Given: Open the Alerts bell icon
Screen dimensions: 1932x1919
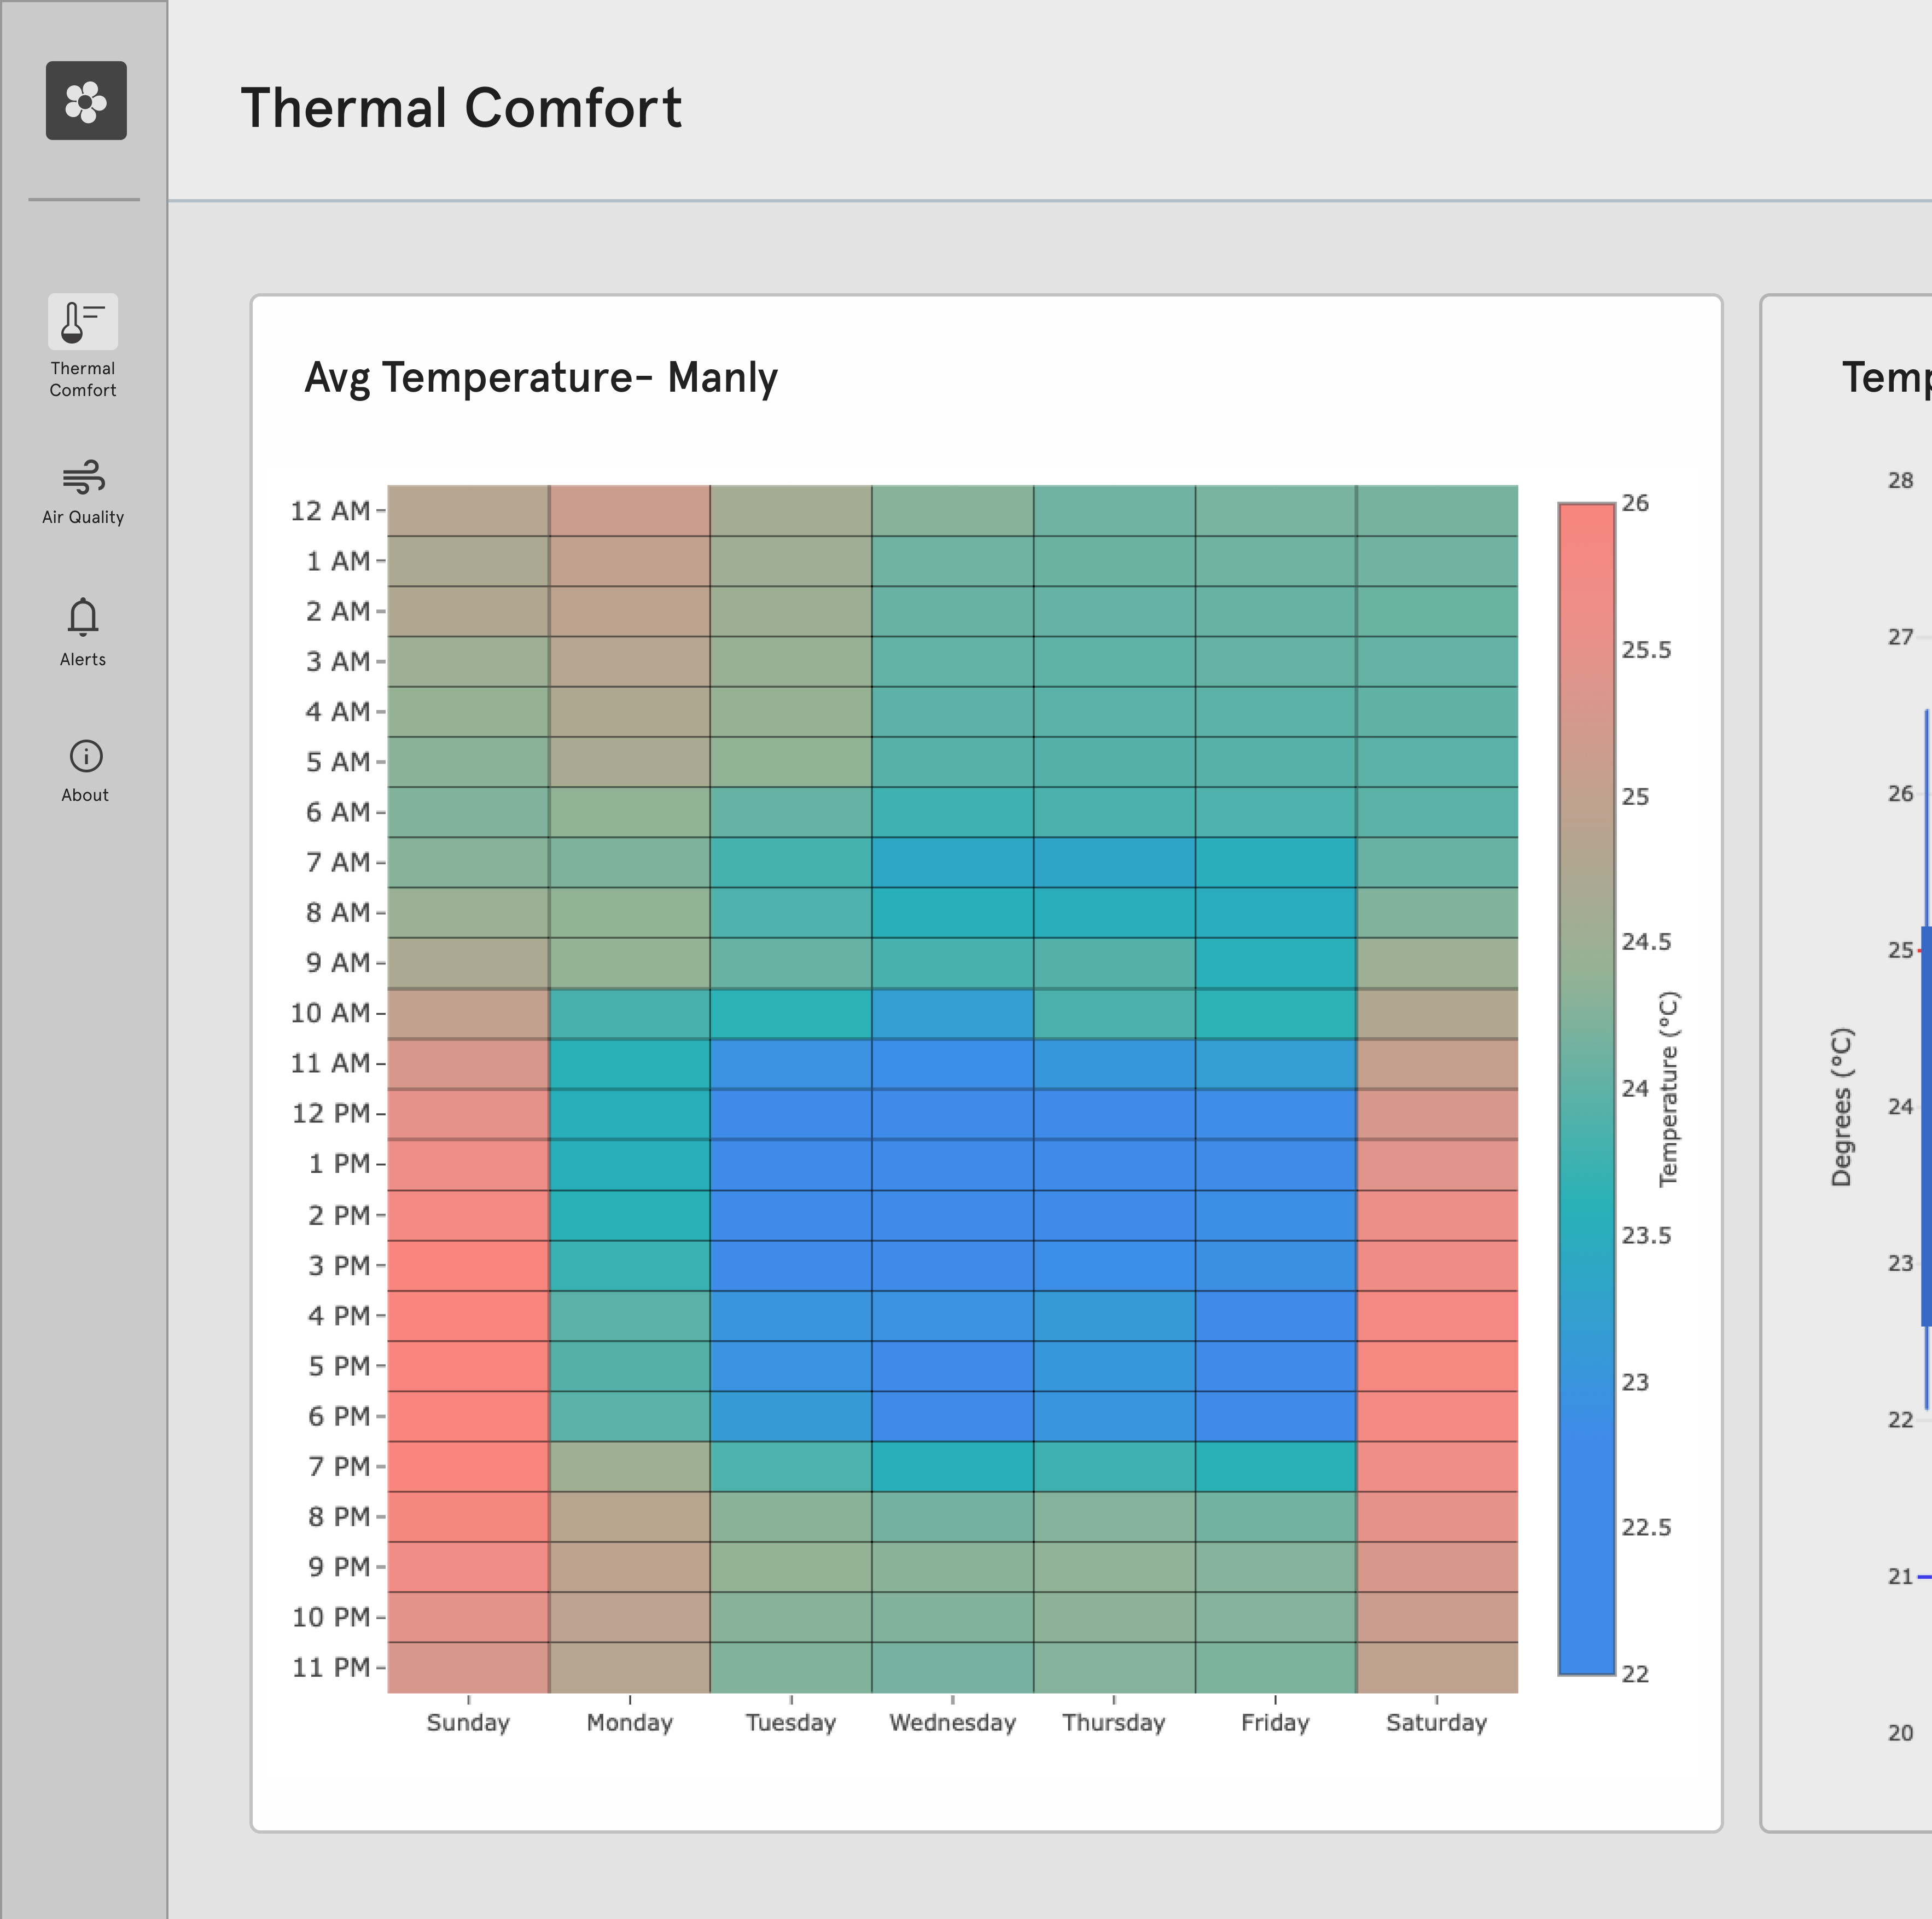Looking at the screenshot, I should (x=83, y=617).
